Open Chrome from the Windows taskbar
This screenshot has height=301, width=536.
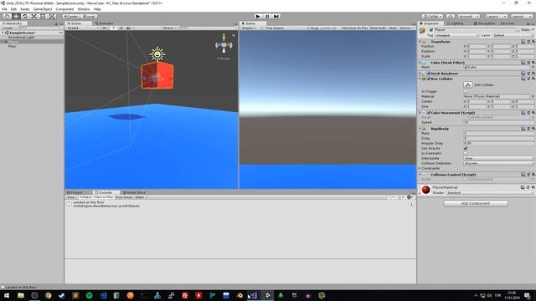pyautogui.click(x=49, y=295)
